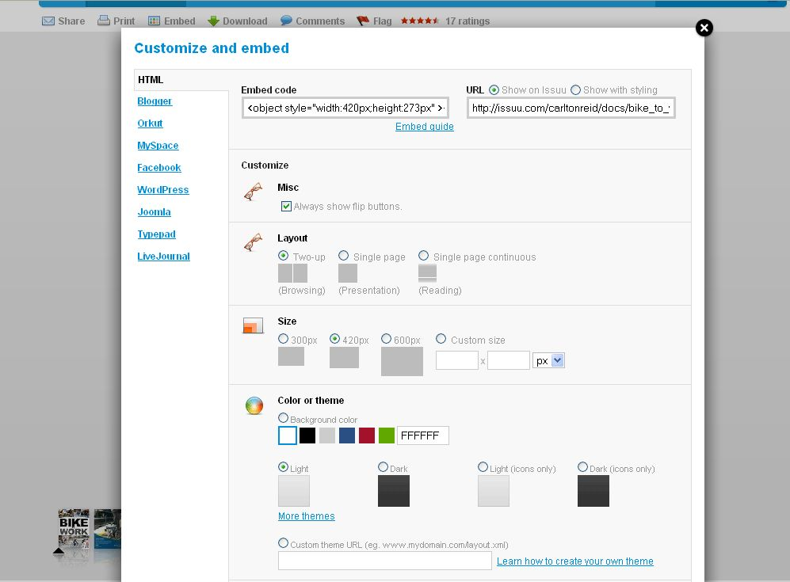
Task: Open the Typepad embed option
Action: (157, 234)
